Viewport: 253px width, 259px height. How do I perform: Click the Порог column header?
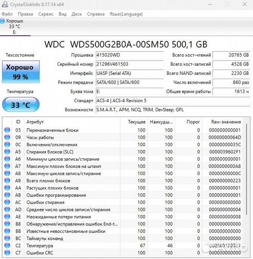point(188,122)
